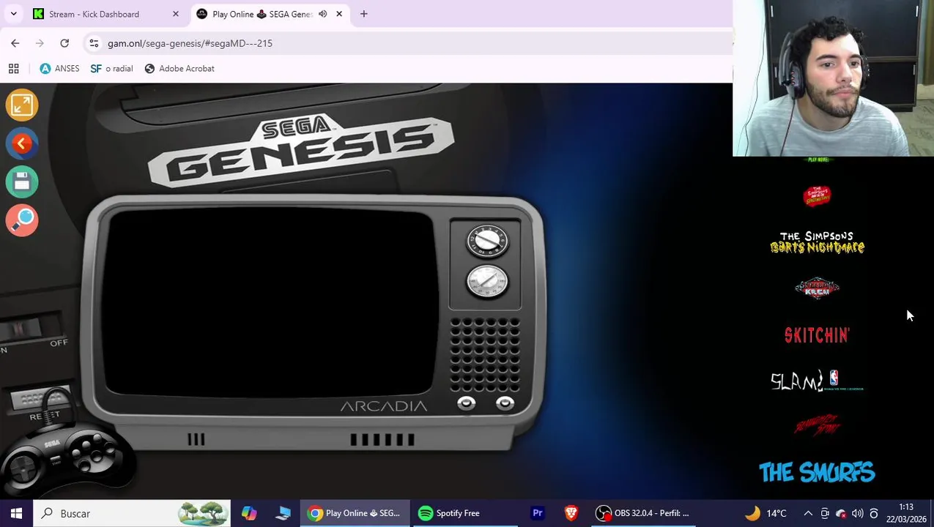Open the 'o radial' bookmark
934x527 pixels.
[x=111, y=68]
